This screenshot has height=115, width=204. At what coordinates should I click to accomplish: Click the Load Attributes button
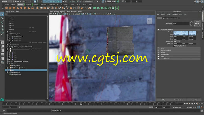point(179,100)
